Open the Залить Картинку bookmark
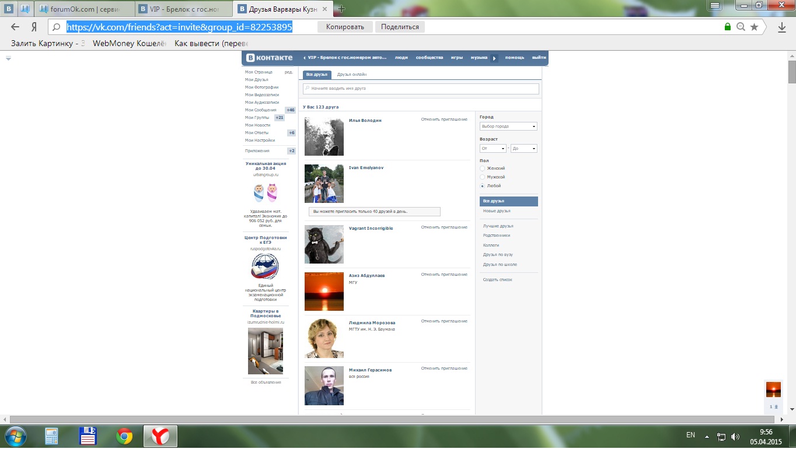This screenshot has width=796, height=449. pyautogui.click(x=48, y=43)
